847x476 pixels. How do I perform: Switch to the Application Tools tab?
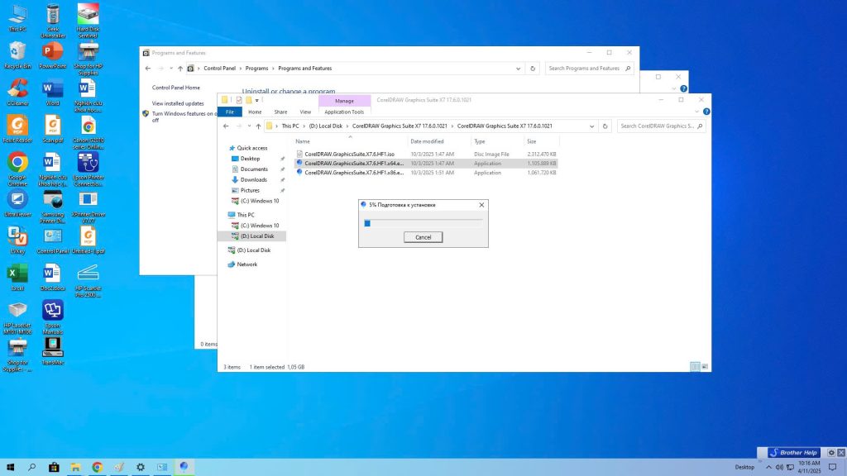344,112
